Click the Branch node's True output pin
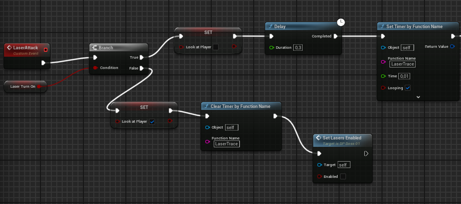The height and width of the screenshot is (204, 461). [x=142, y=57]
